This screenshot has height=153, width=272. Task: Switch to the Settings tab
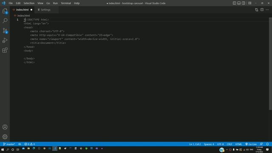[45, 10]
